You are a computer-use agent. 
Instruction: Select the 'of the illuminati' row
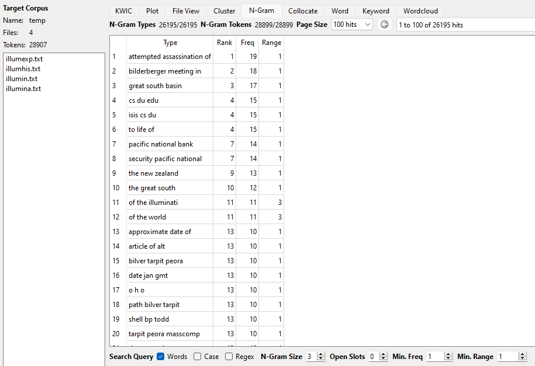(196, 203)
